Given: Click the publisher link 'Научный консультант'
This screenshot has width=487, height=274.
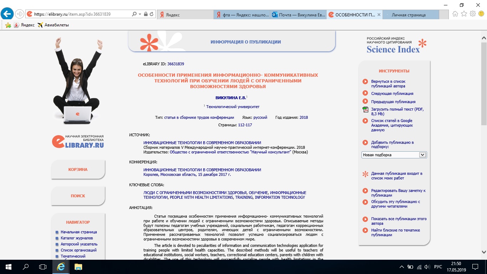Looking at the screenshot, I should [230, 152].
